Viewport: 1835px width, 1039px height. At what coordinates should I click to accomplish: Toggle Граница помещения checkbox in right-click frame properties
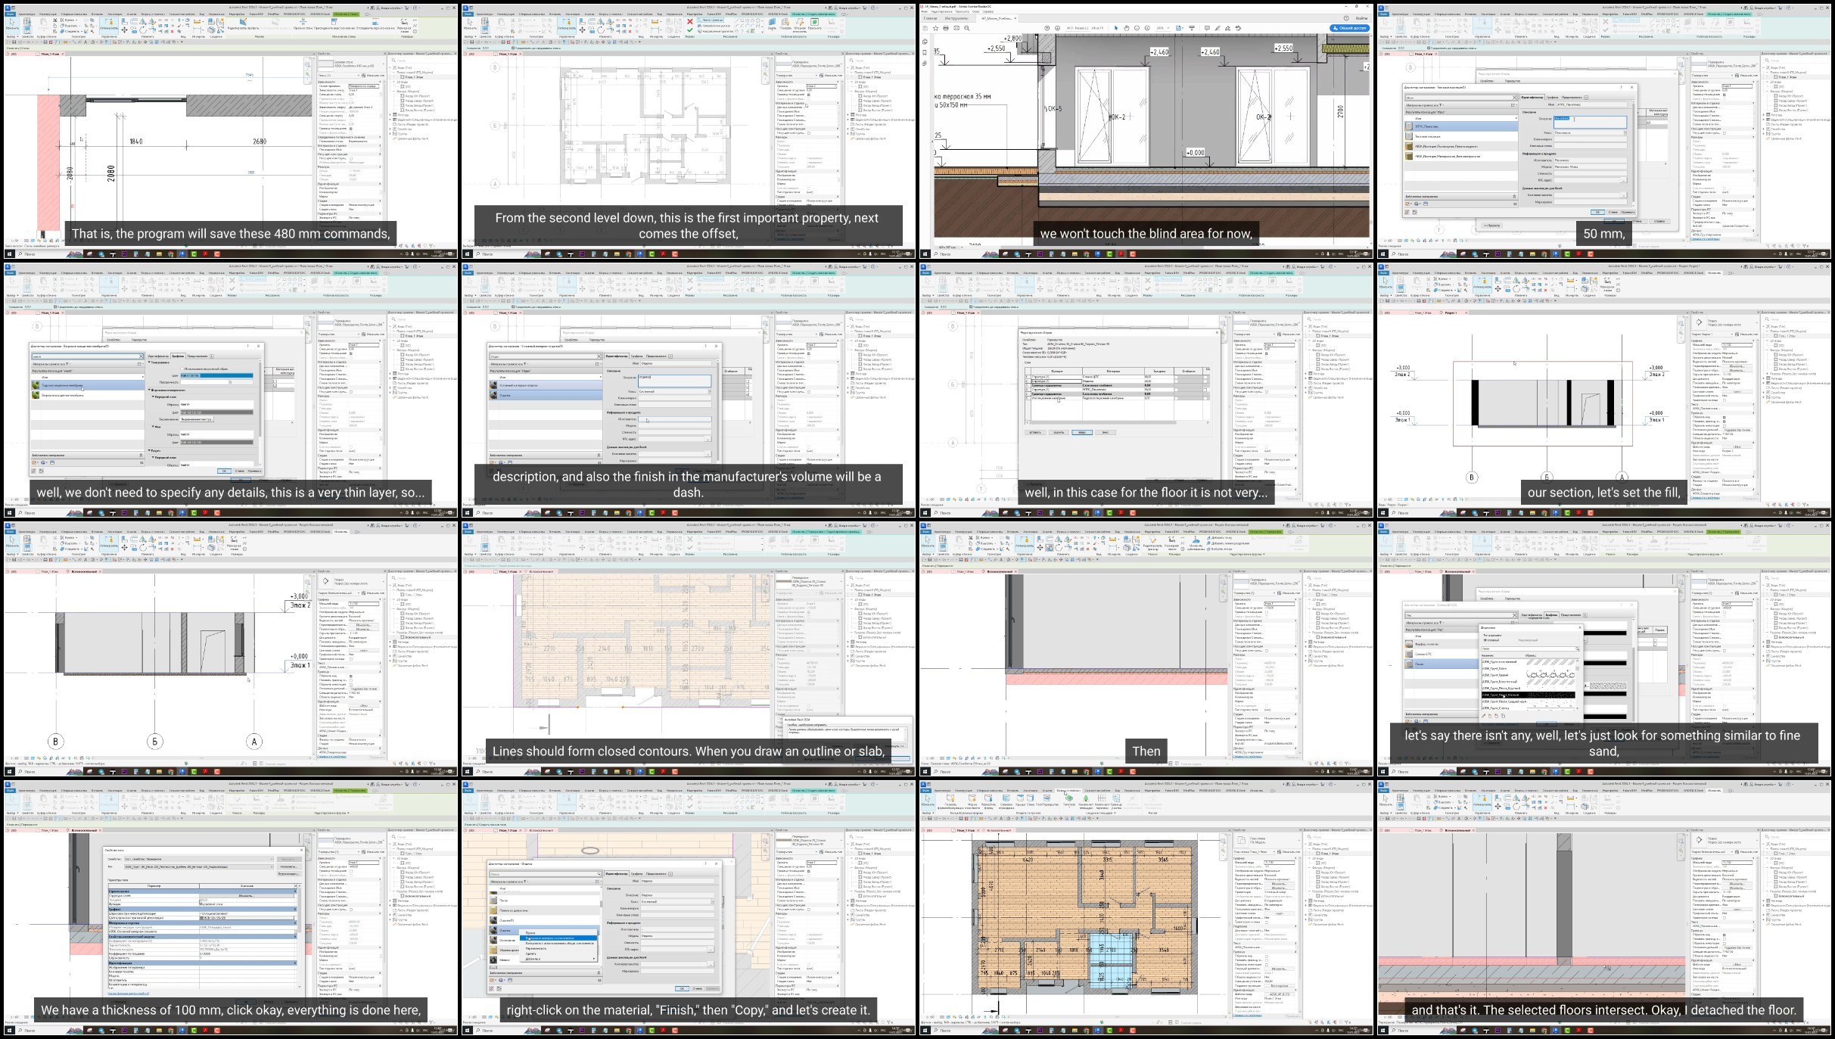808,871
